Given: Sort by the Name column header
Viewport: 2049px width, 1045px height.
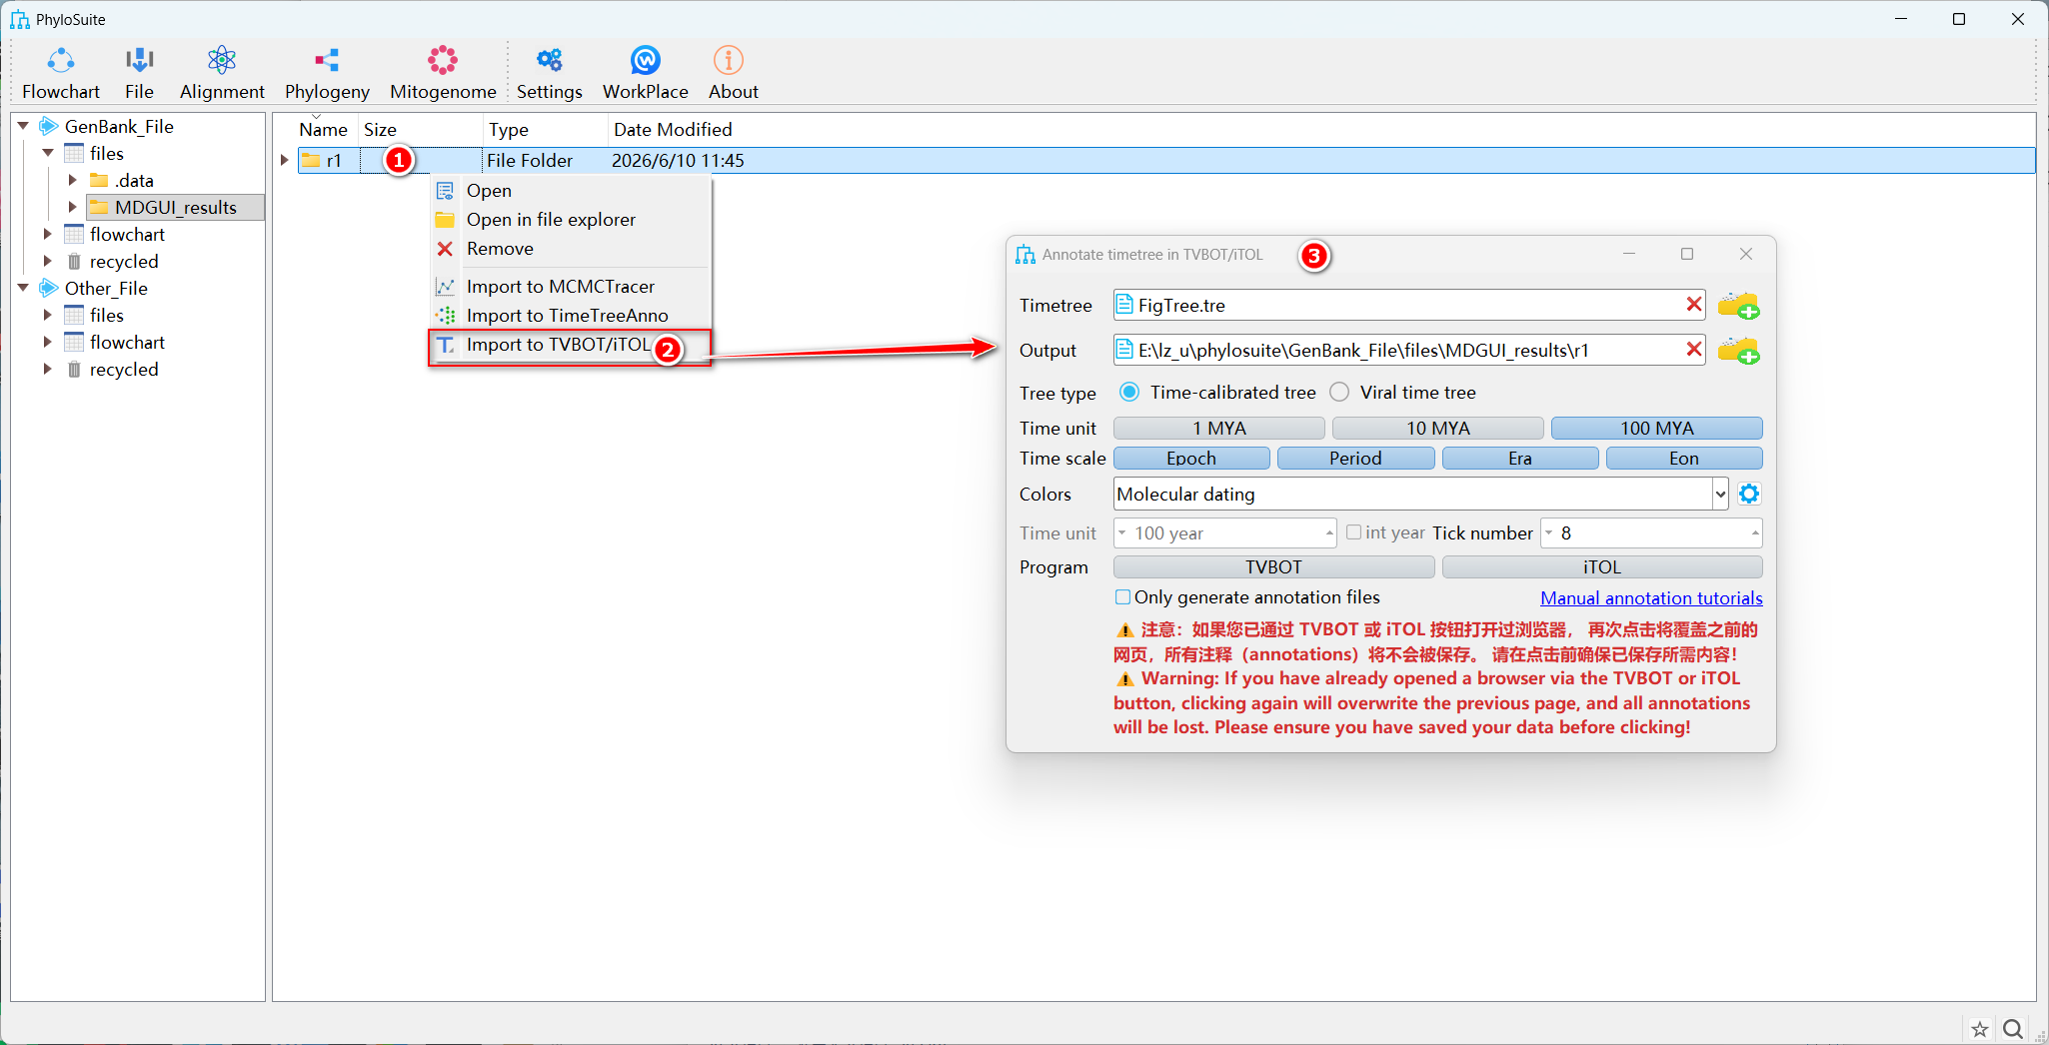Looking at the screenshot, I should click(323, 130).
